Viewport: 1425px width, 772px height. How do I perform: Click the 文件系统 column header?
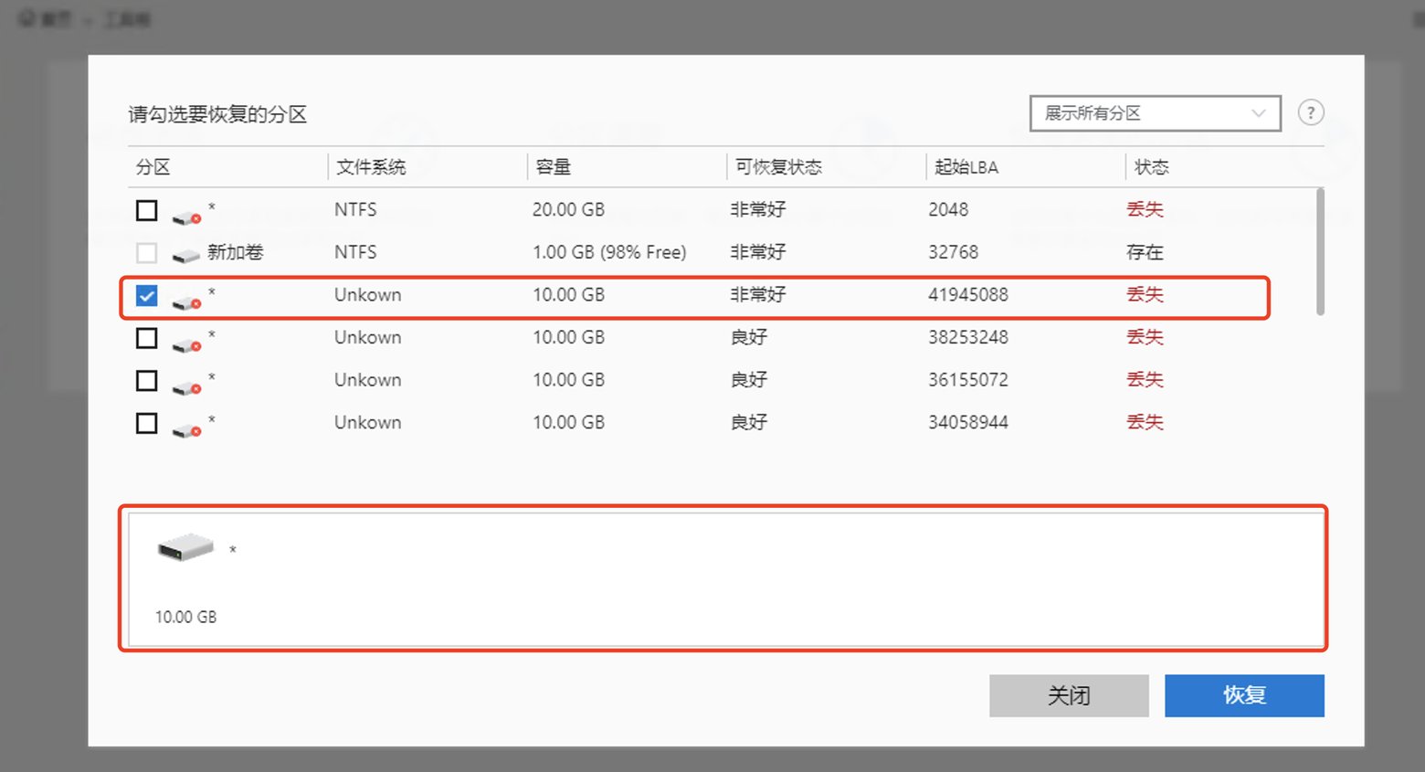(371, 167)
